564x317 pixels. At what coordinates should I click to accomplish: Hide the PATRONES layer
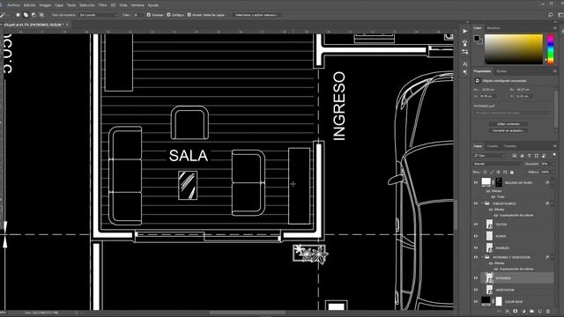pyautogui.click(x=476, y=278)
